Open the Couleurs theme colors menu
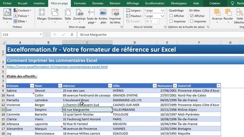Screen dimensions: 244x137 (x=22, y=10)
